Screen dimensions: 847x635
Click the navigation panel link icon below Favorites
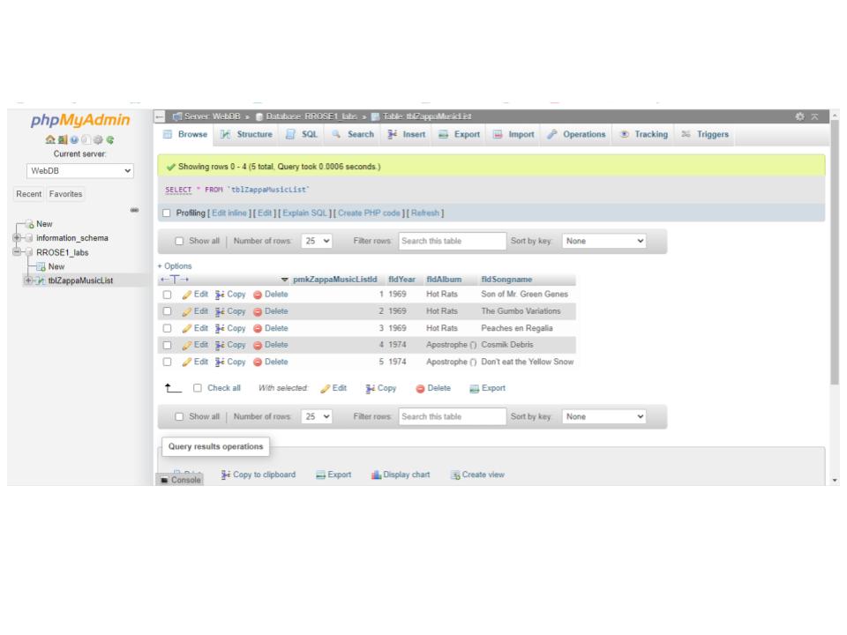133,211
